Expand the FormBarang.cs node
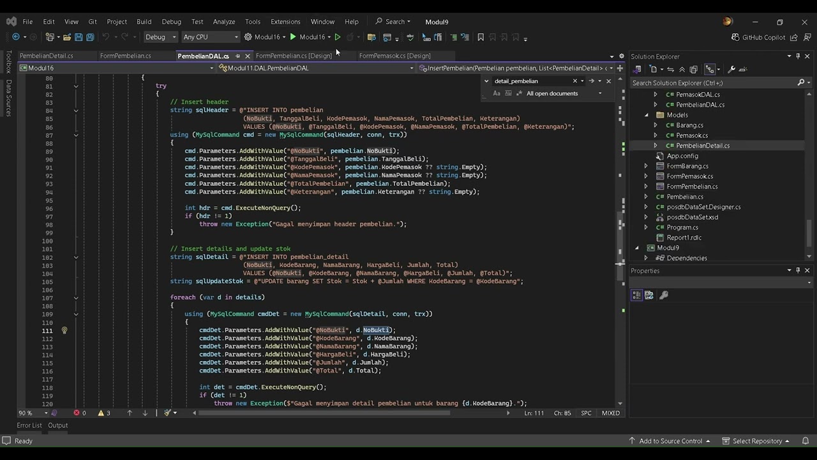The height and width of the screenshot is (460, 817). point(646,166)
